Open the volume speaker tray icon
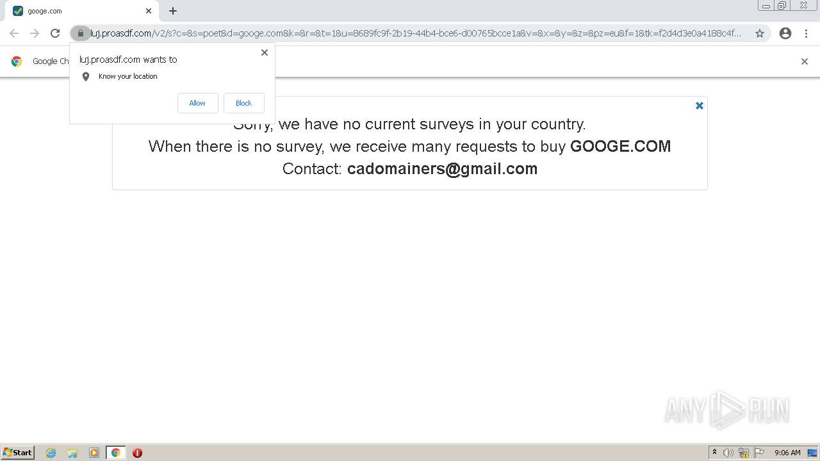This screenshot has height=461, width=820. (x=728, y=453)
